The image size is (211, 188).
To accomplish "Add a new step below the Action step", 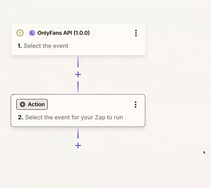I will tap(78, 146).
